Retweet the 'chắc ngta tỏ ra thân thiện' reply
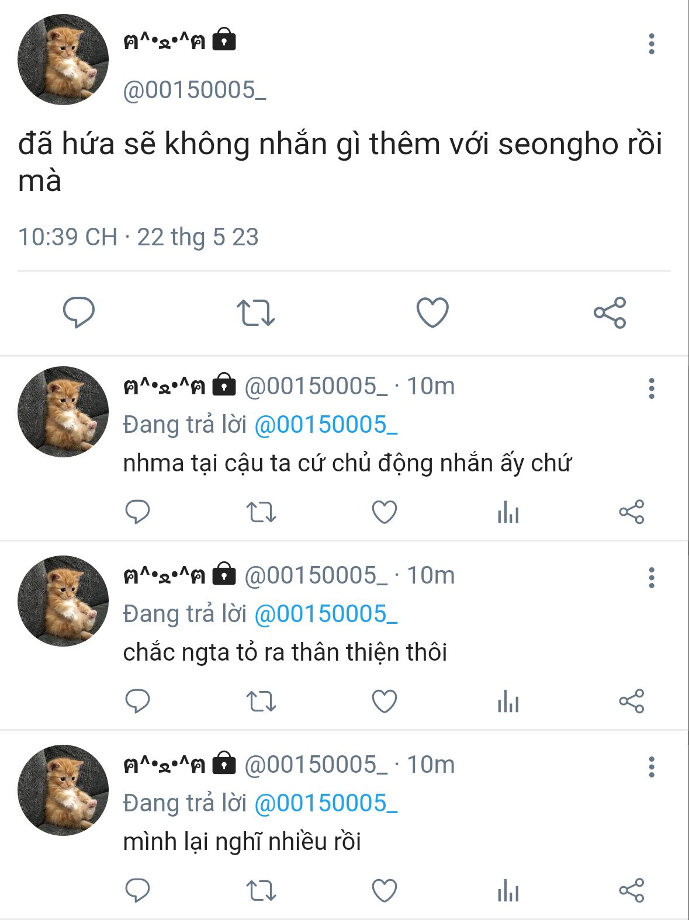Screen dimensions: 689x920 point(261,702)
